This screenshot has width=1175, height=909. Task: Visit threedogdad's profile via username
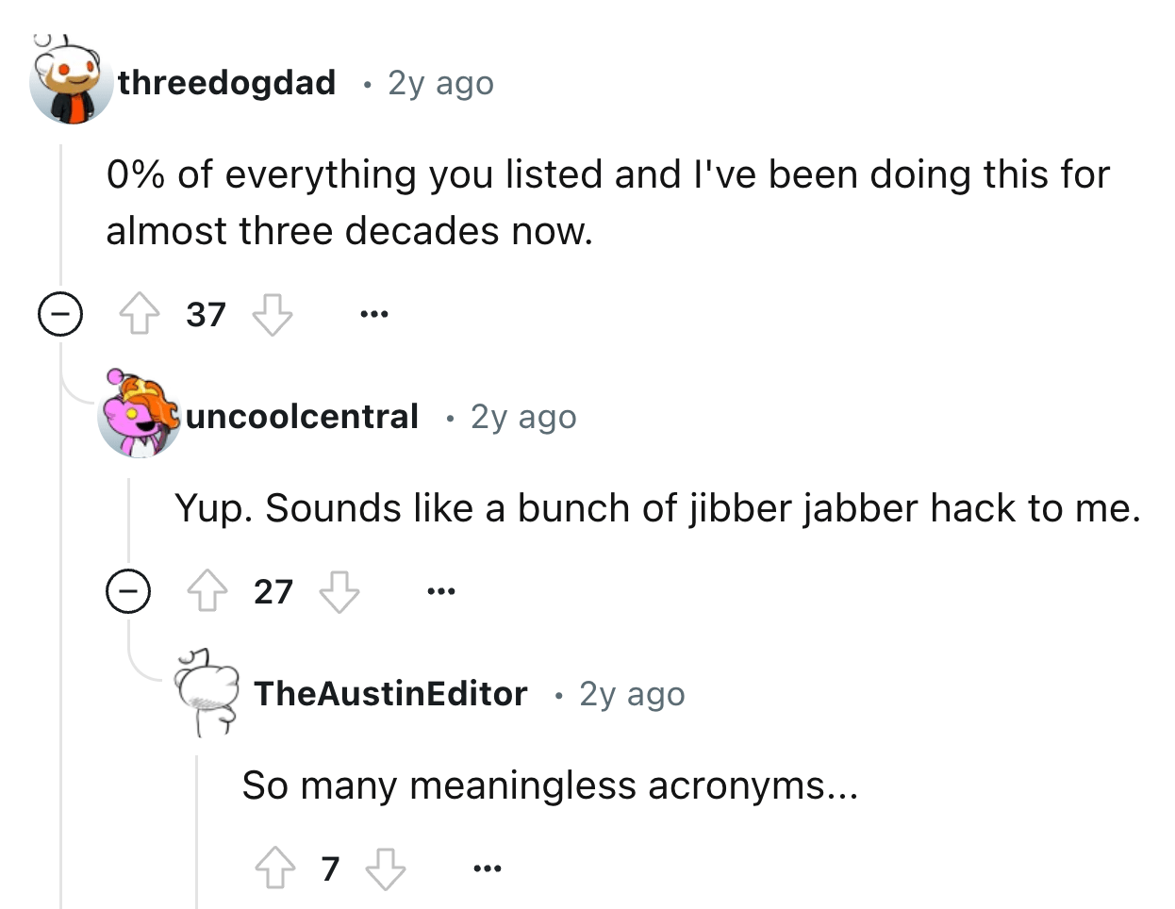point(228,83)
